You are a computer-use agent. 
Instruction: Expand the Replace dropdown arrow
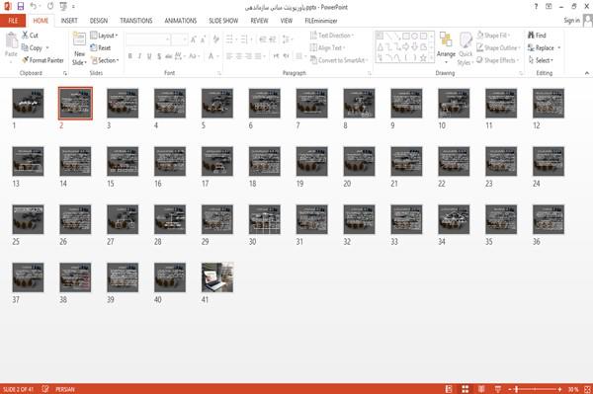559,48
